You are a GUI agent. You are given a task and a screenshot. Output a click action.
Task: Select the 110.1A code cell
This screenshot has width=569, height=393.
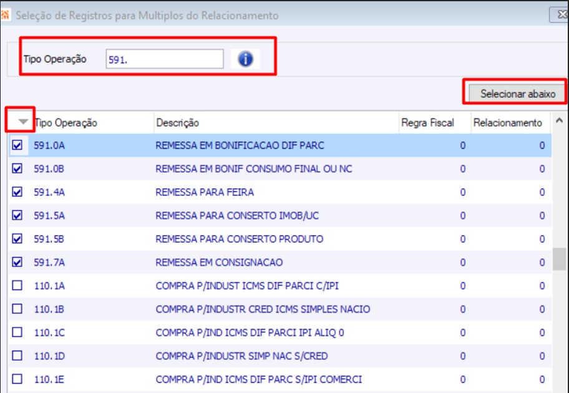49,286
